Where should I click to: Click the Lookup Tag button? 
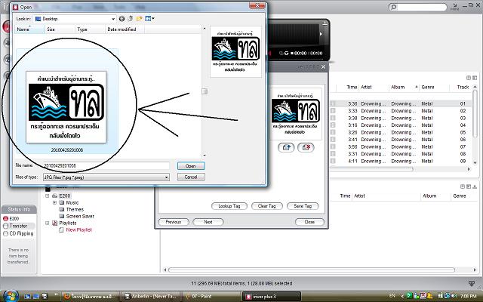[229, 205]
